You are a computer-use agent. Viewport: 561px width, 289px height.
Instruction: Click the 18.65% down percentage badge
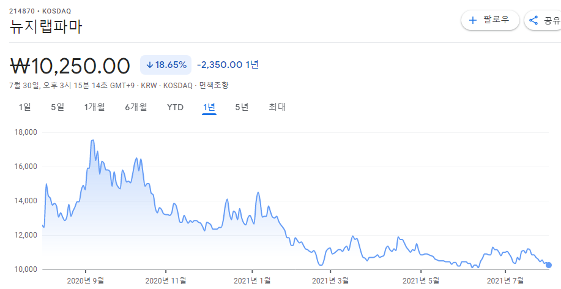coord(166,65)
